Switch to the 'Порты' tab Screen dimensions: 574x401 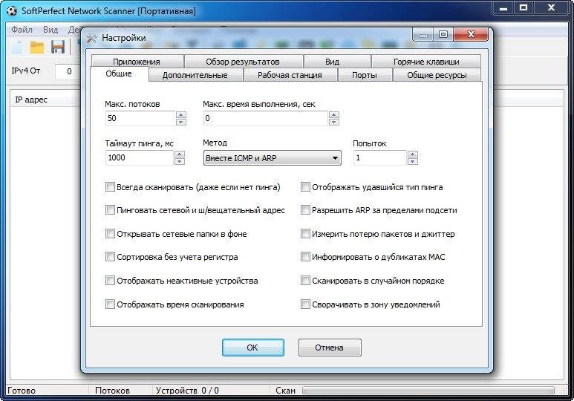click(x=365, y=75)
